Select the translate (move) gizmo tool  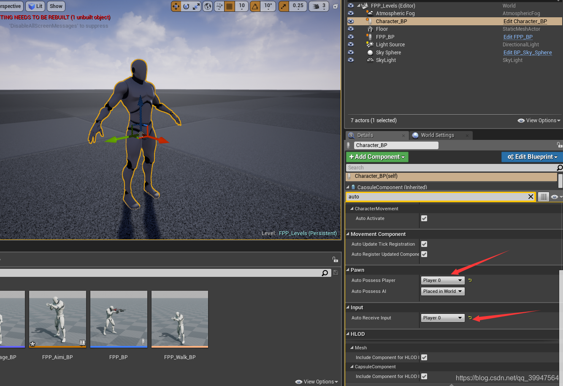pos(176,6)
